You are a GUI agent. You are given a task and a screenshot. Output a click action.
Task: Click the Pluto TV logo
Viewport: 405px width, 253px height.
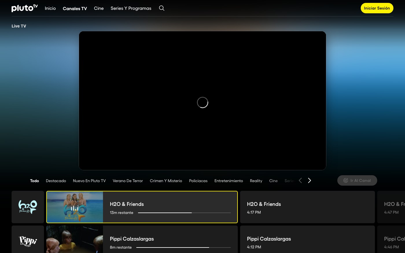pos(25,8)
